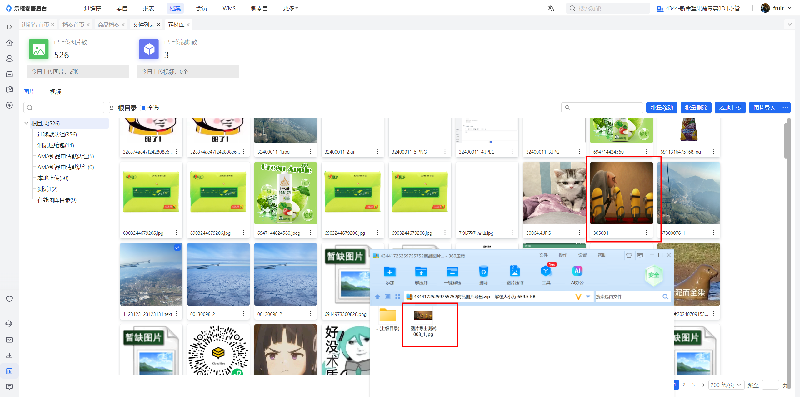Image resolution: width=800 pixels, height=397 pixels.
Task: Click the language translation icon in header
Action: pyautogui.click(x=551, y=8)
